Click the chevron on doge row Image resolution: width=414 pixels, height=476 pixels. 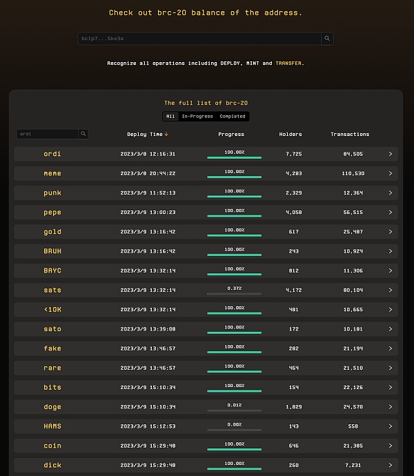tap(390, 407)
